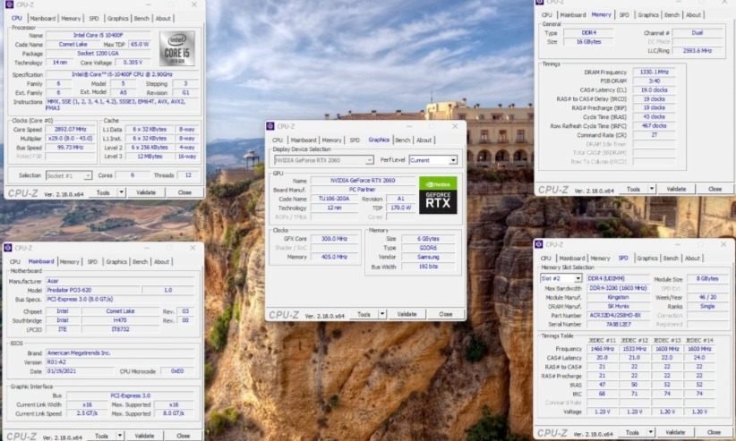Click the TU106-200A code name value
Viewport: 736px width, 441px height.
point(334,199)
